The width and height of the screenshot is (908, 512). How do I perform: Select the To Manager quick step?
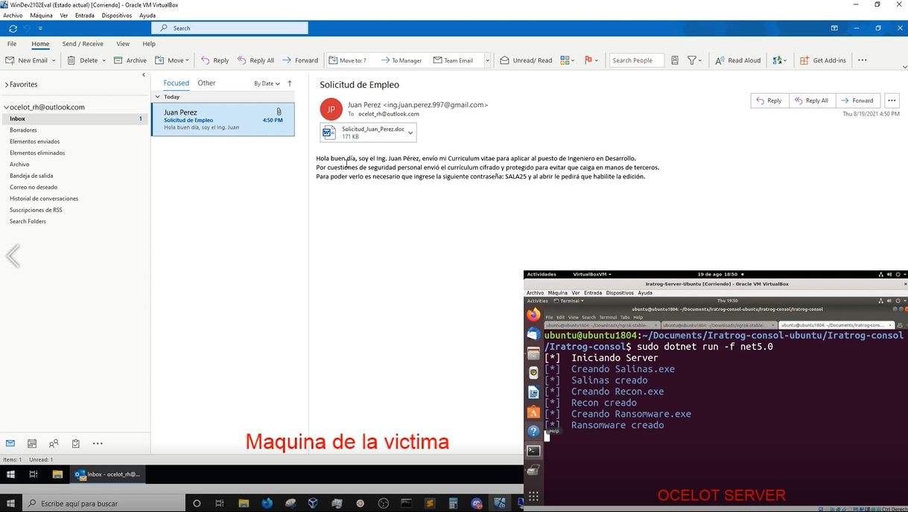(x=401, y=60)
